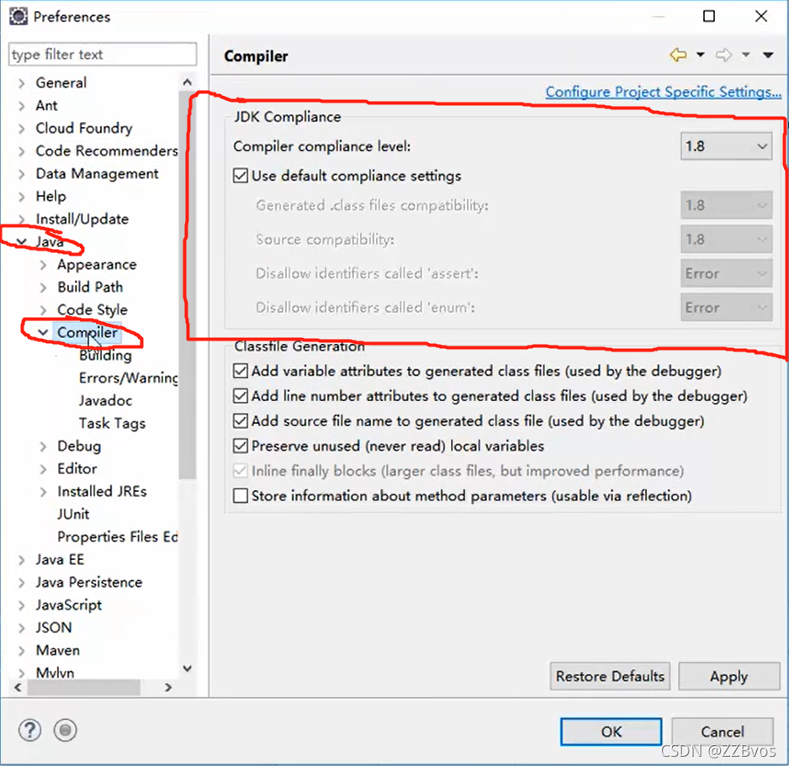Click the back navigation arrow icon
Screen dimensions: 789x766
(x=678, y=55)
